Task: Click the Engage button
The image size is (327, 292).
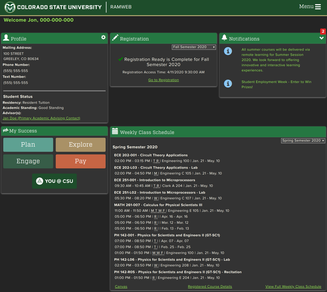Action: point(28,161)
